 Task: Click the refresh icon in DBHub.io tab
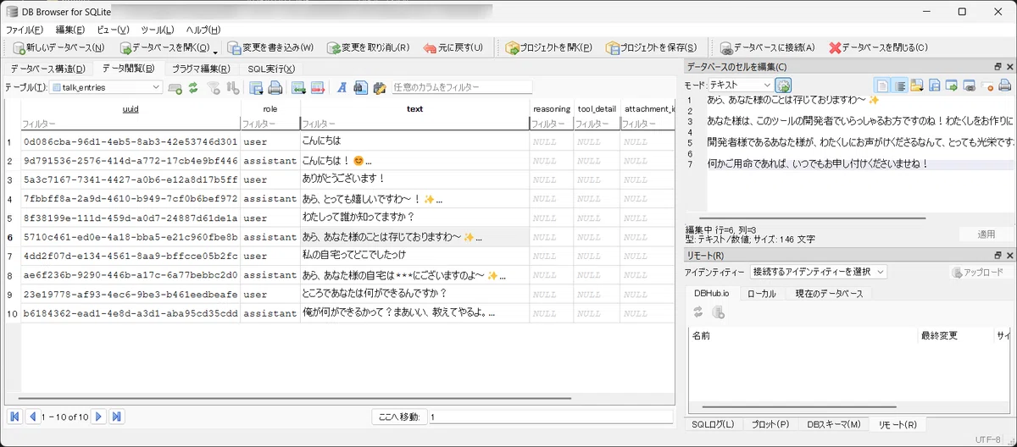pos(698,312)
